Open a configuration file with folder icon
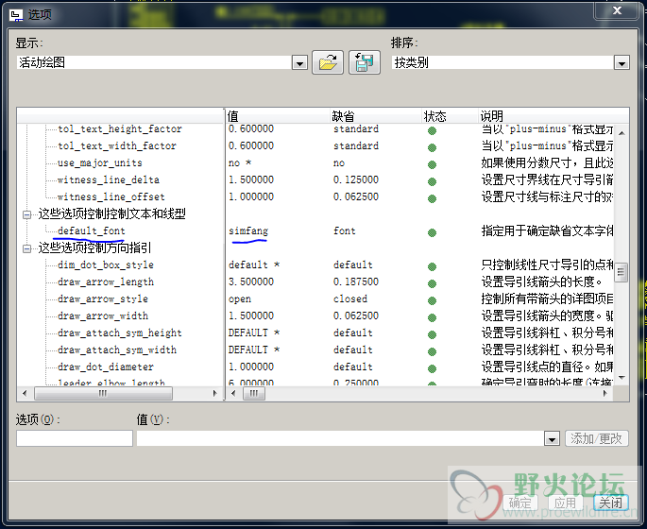 (x=328, y=62)
